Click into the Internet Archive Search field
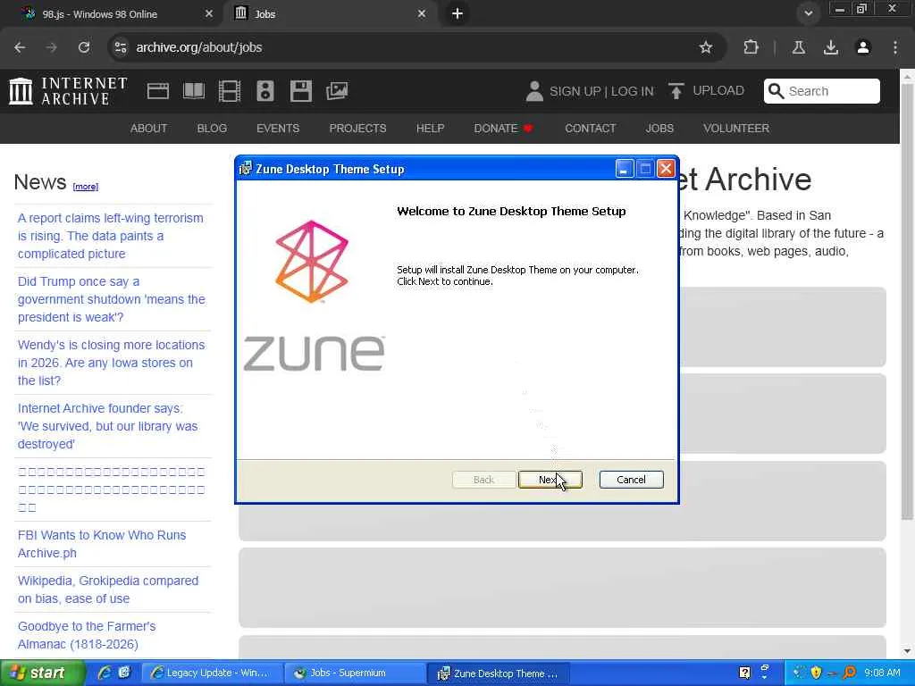This screenshot has height=686, width=915. coord(822,91)
